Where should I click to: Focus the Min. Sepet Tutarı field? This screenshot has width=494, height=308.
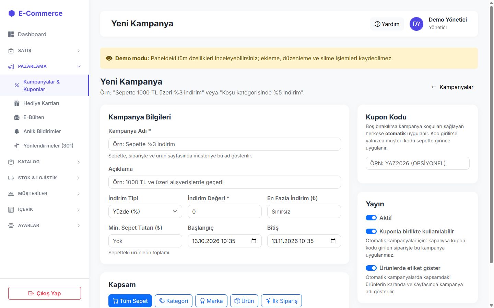point(145,241)
